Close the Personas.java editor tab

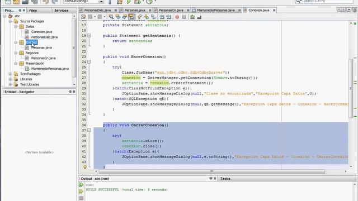click(x=150, y=10)
